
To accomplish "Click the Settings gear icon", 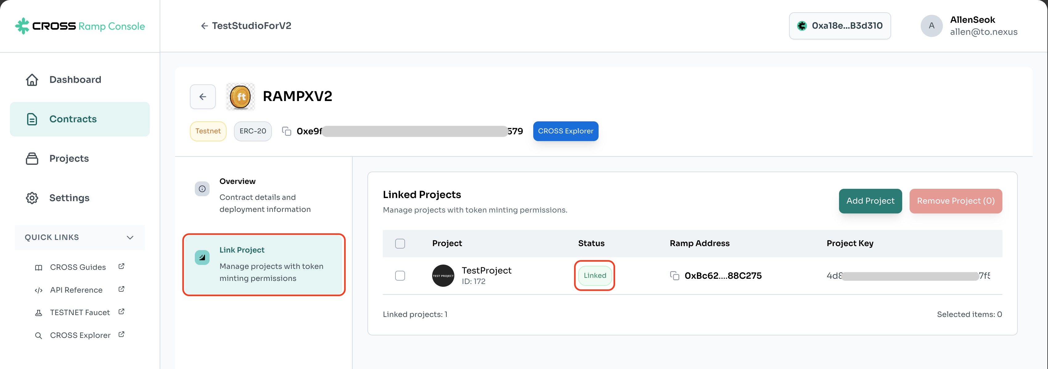I will [32, 198].
